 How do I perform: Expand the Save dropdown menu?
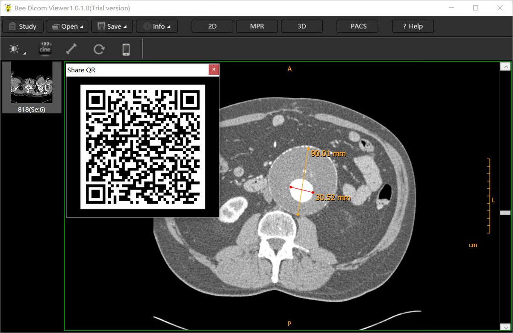tap(112, 26)
